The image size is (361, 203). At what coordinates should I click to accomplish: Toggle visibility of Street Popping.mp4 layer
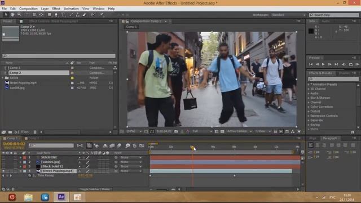(3, 171)
